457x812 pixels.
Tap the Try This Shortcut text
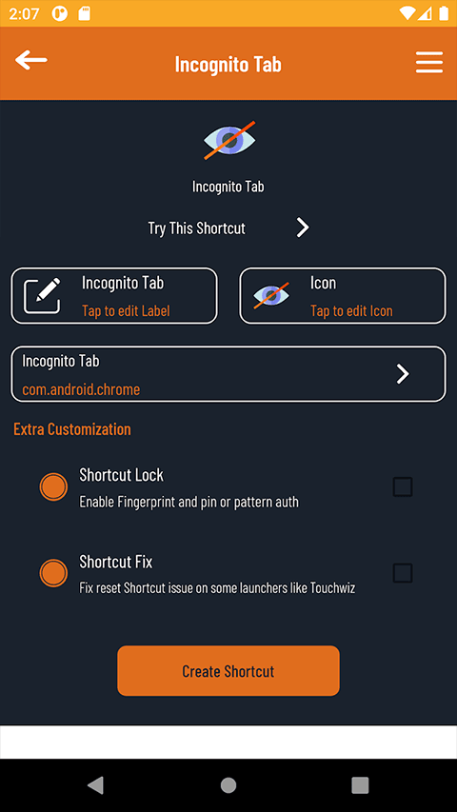197,228
